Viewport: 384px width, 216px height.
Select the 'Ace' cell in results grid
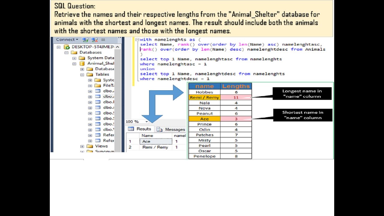pyautogui.click(x=156, y=141)
